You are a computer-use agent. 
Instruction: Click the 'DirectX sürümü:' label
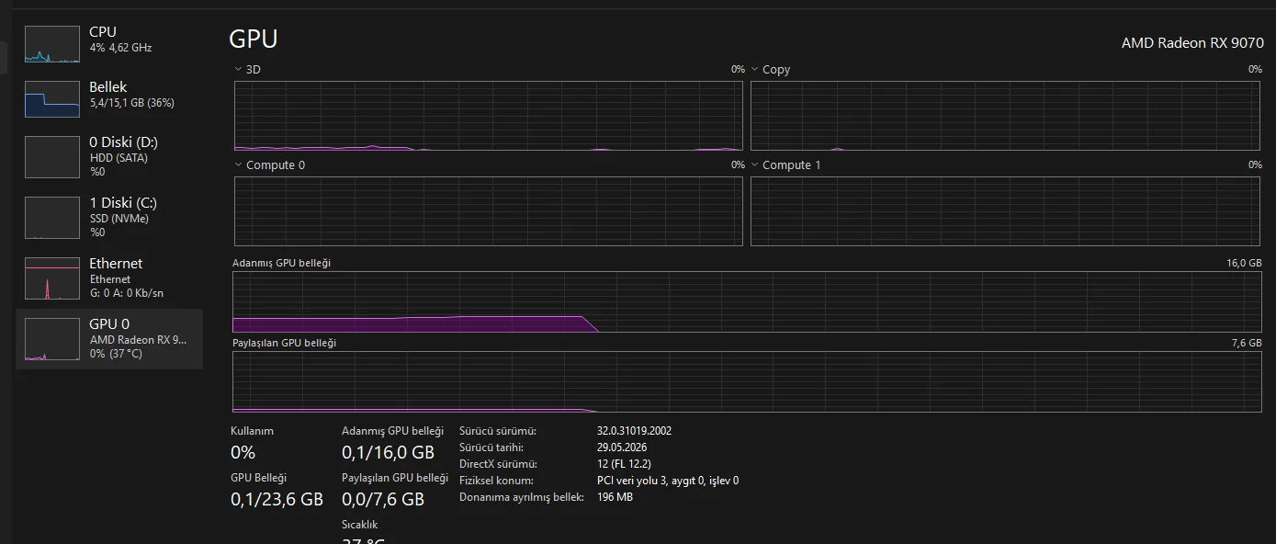coord(498,464)
